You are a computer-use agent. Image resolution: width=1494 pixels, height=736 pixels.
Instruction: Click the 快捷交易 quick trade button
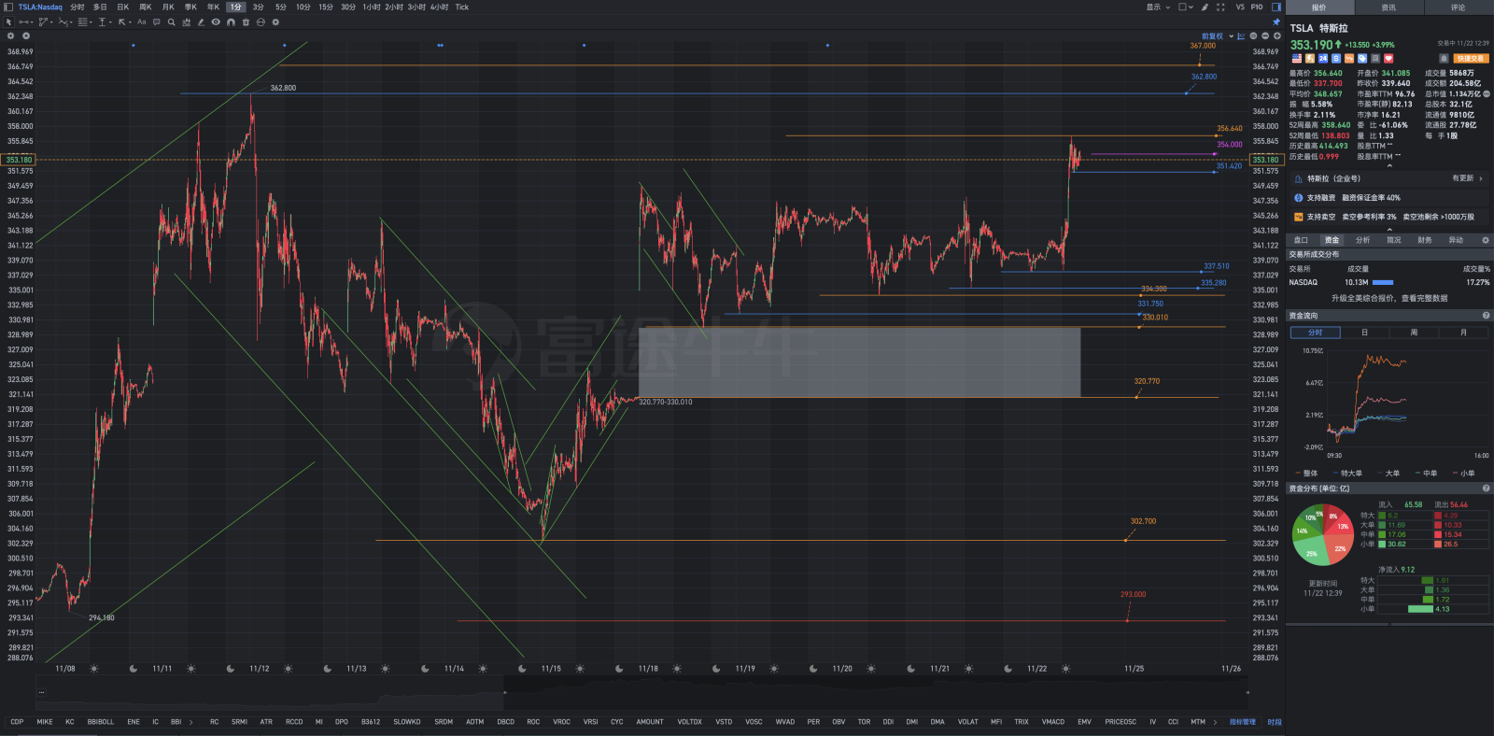pos(1471,58)
